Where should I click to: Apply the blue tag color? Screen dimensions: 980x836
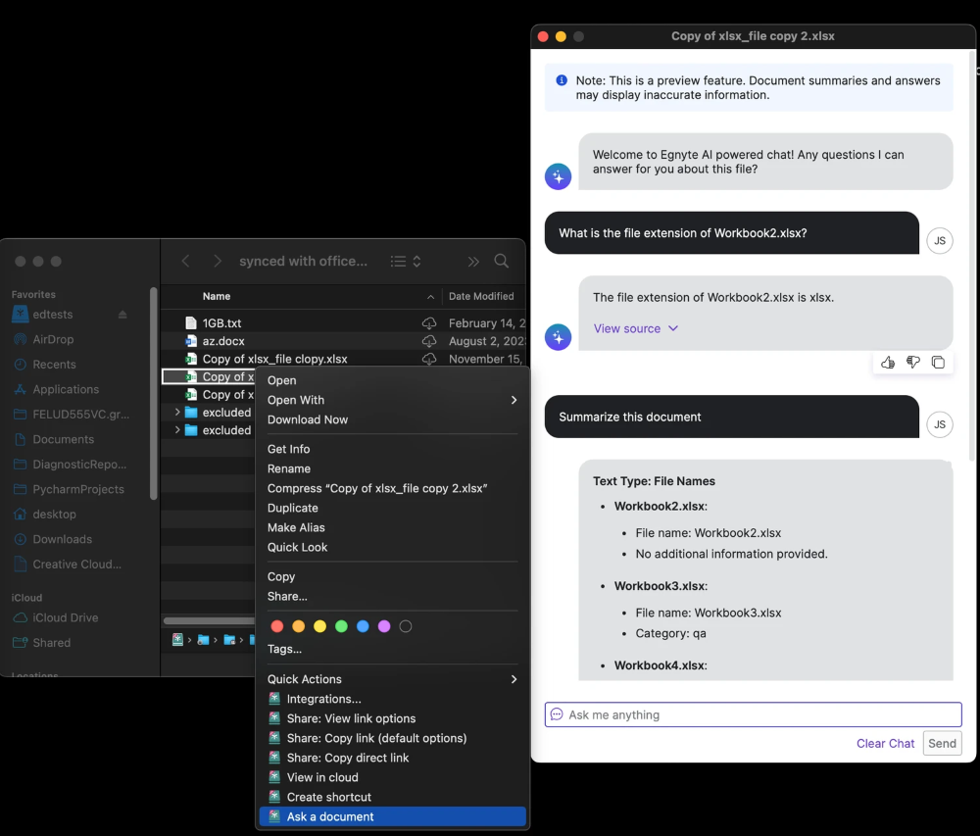coord(363,626)
